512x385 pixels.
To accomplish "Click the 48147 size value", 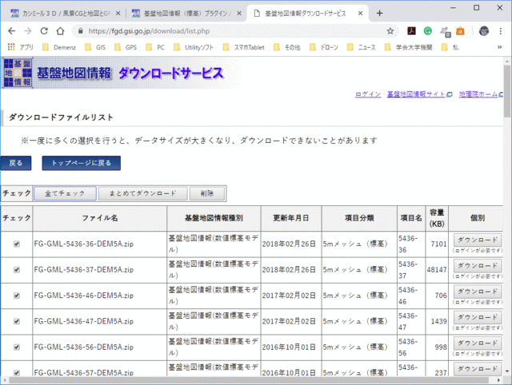I will pos(437,270).
